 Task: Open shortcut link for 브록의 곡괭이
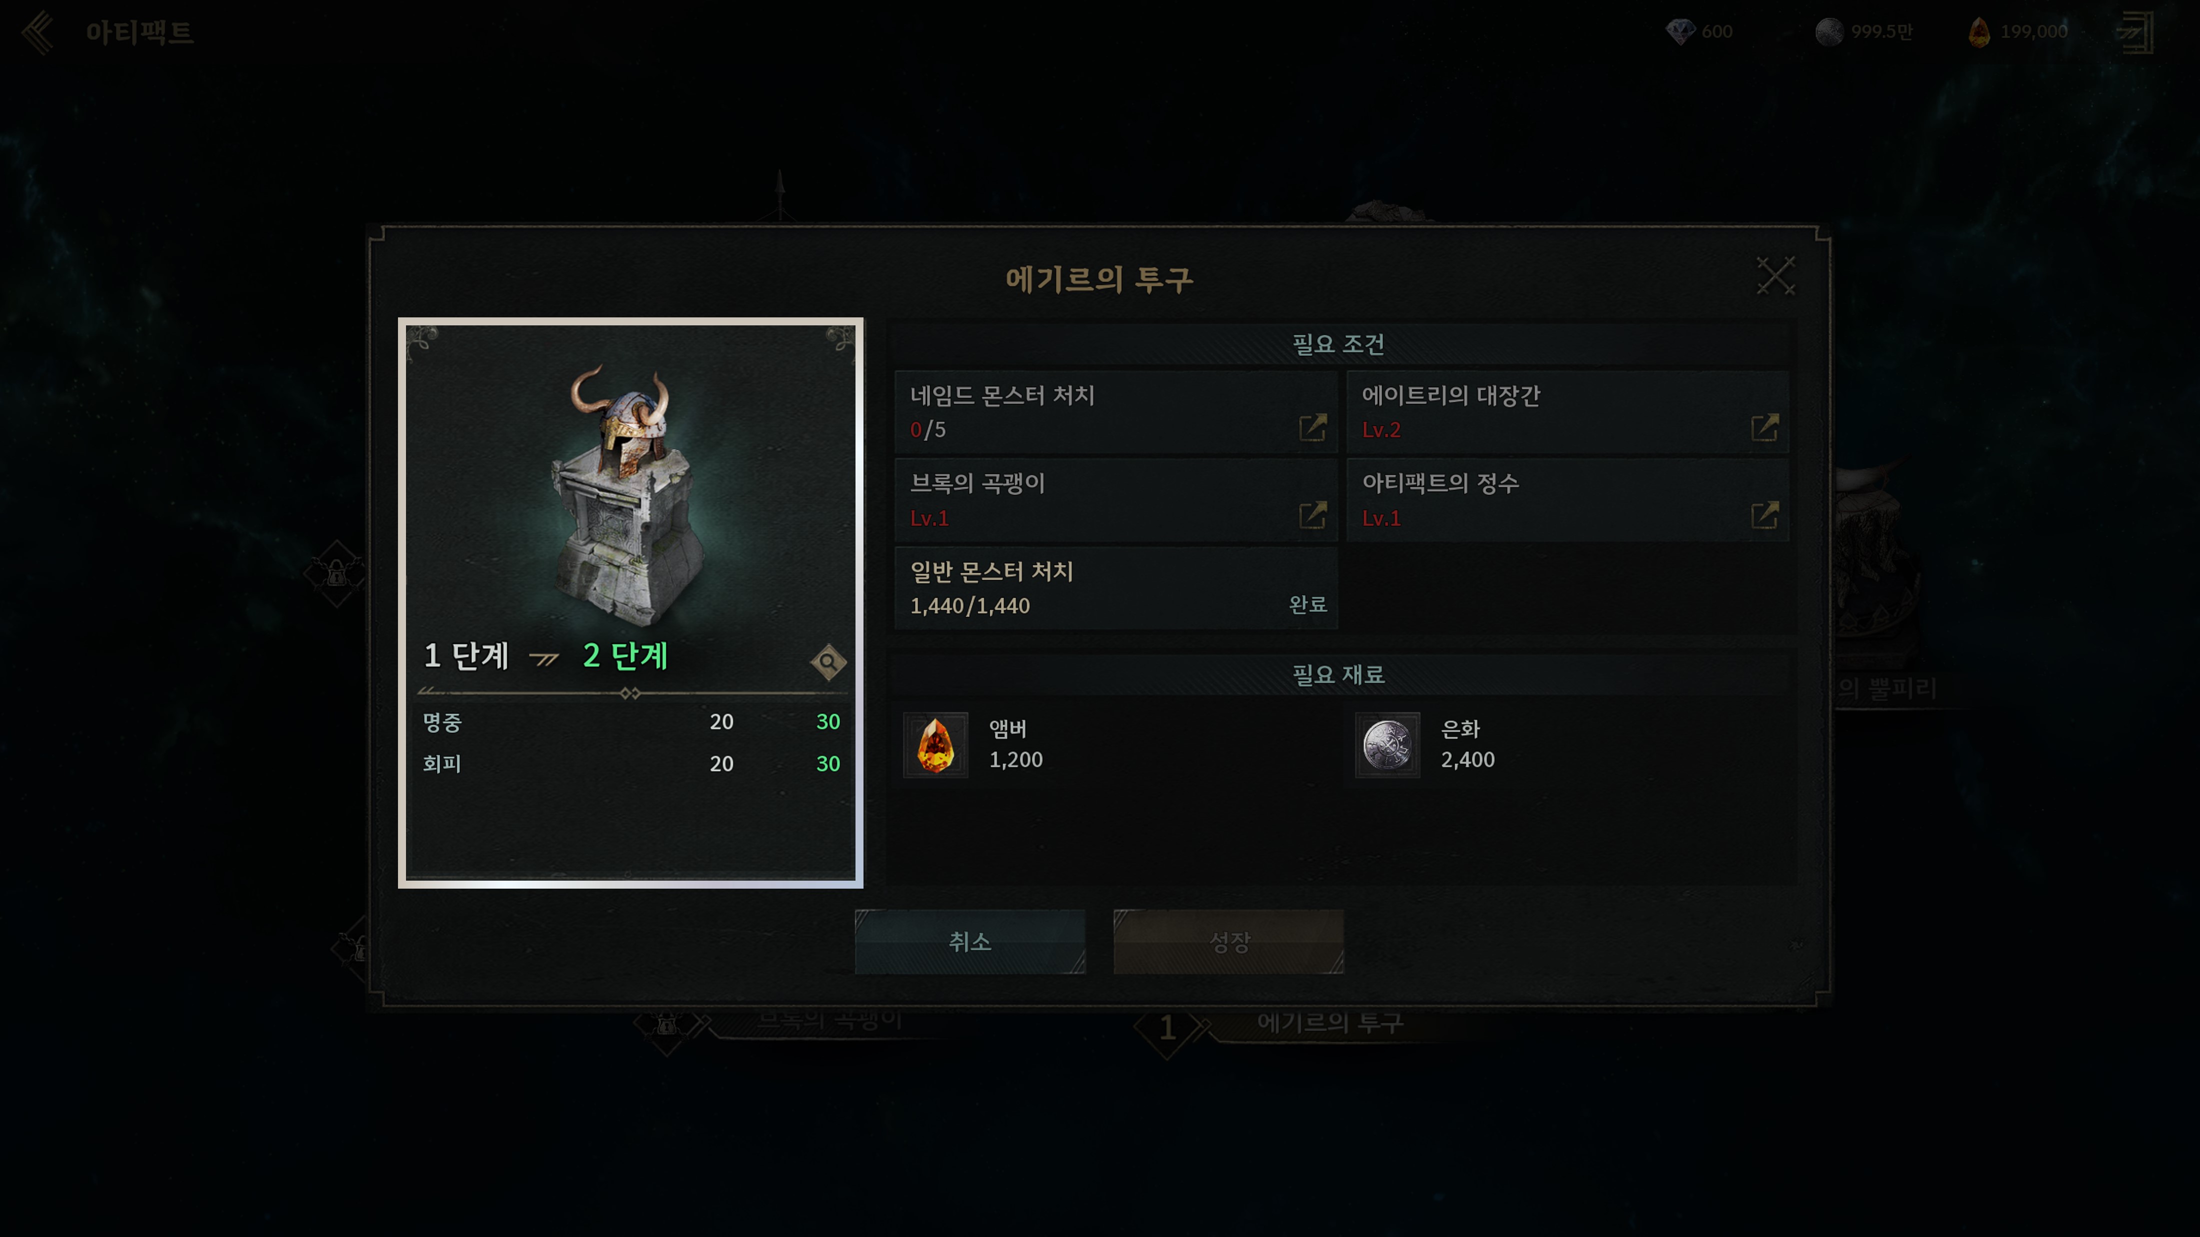coord(1312,515)
